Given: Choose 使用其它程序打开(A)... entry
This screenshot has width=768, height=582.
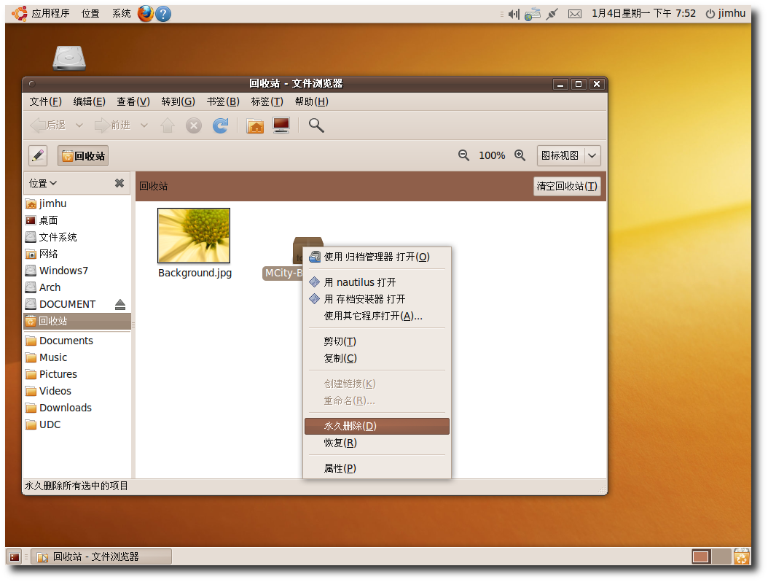Looking at the screenshot, I should [x=377, y=317].
